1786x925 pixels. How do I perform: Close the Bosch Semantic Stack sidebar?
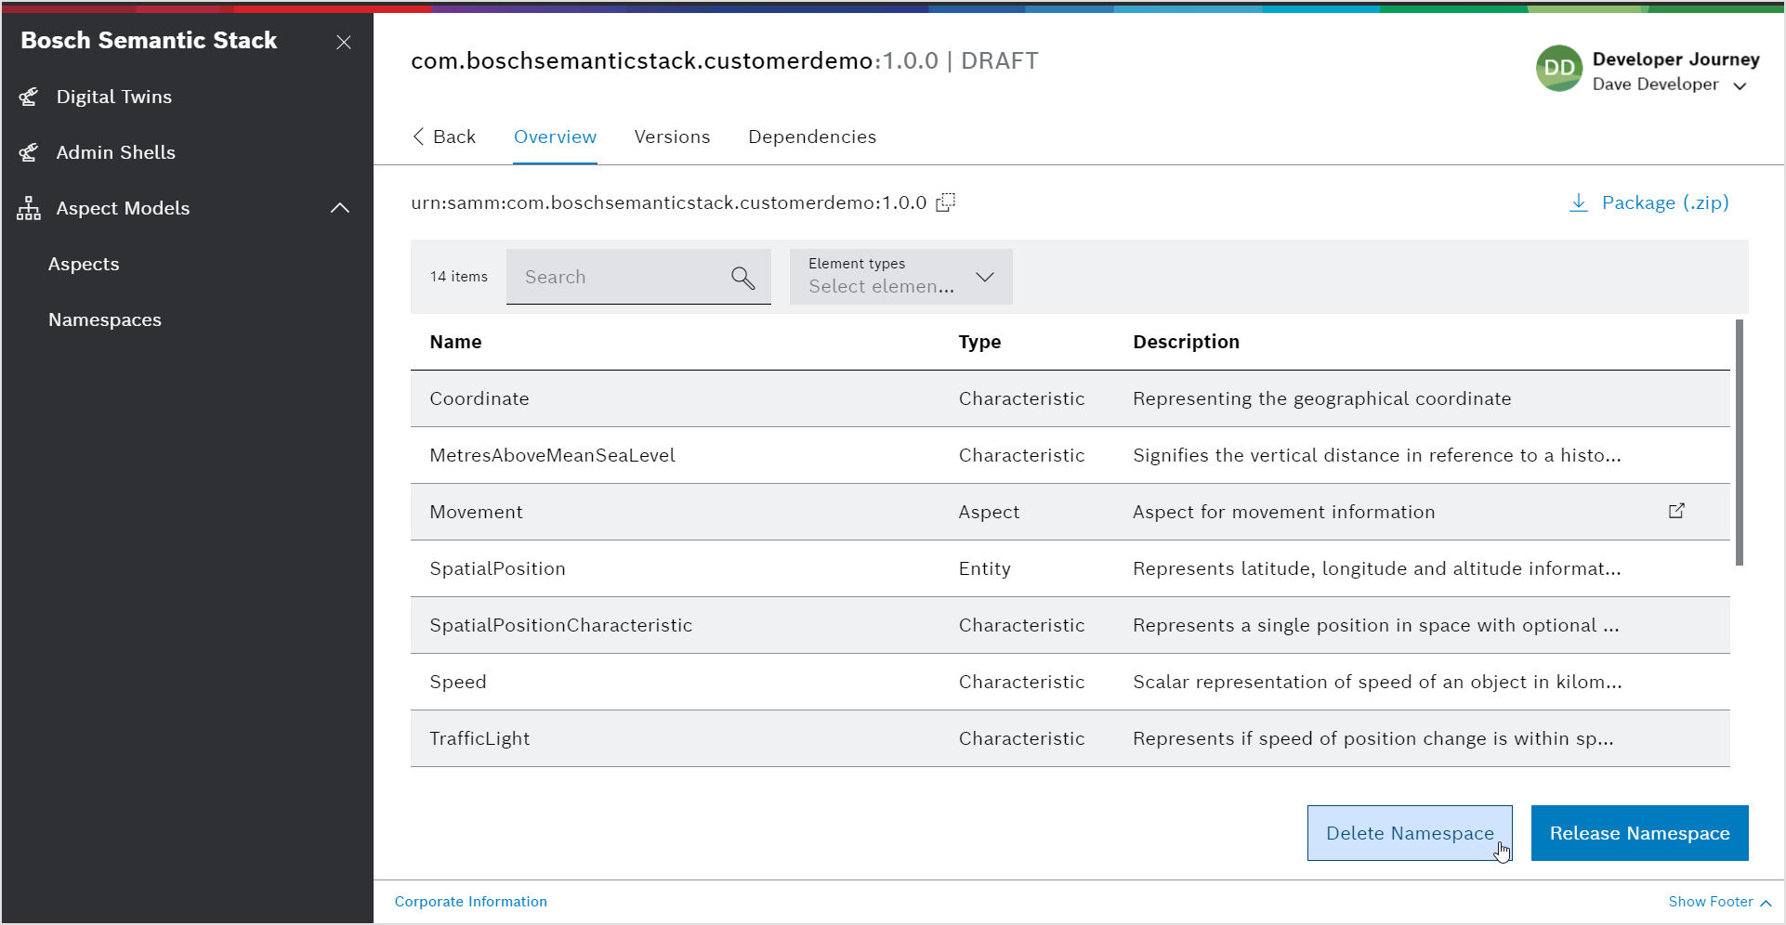[344, 42]
